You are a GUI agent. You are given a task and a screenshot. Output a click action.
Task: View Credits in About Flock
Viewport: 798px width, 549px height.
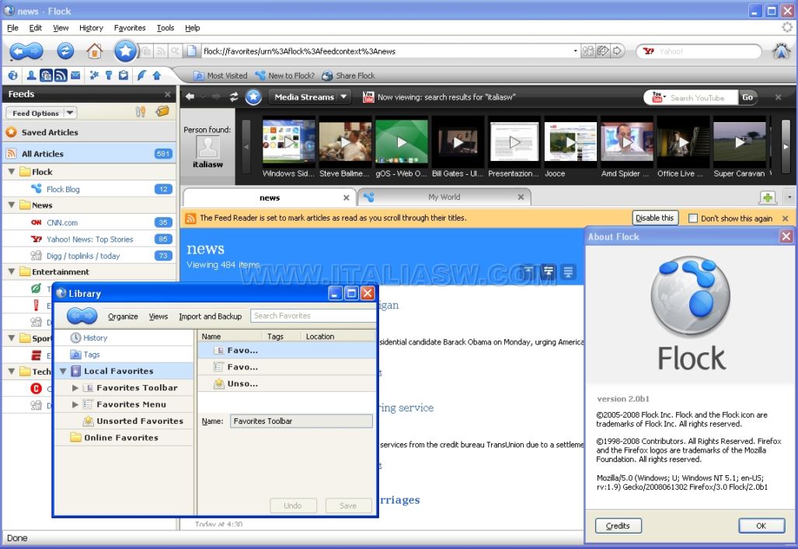click(x=618, y=526)
